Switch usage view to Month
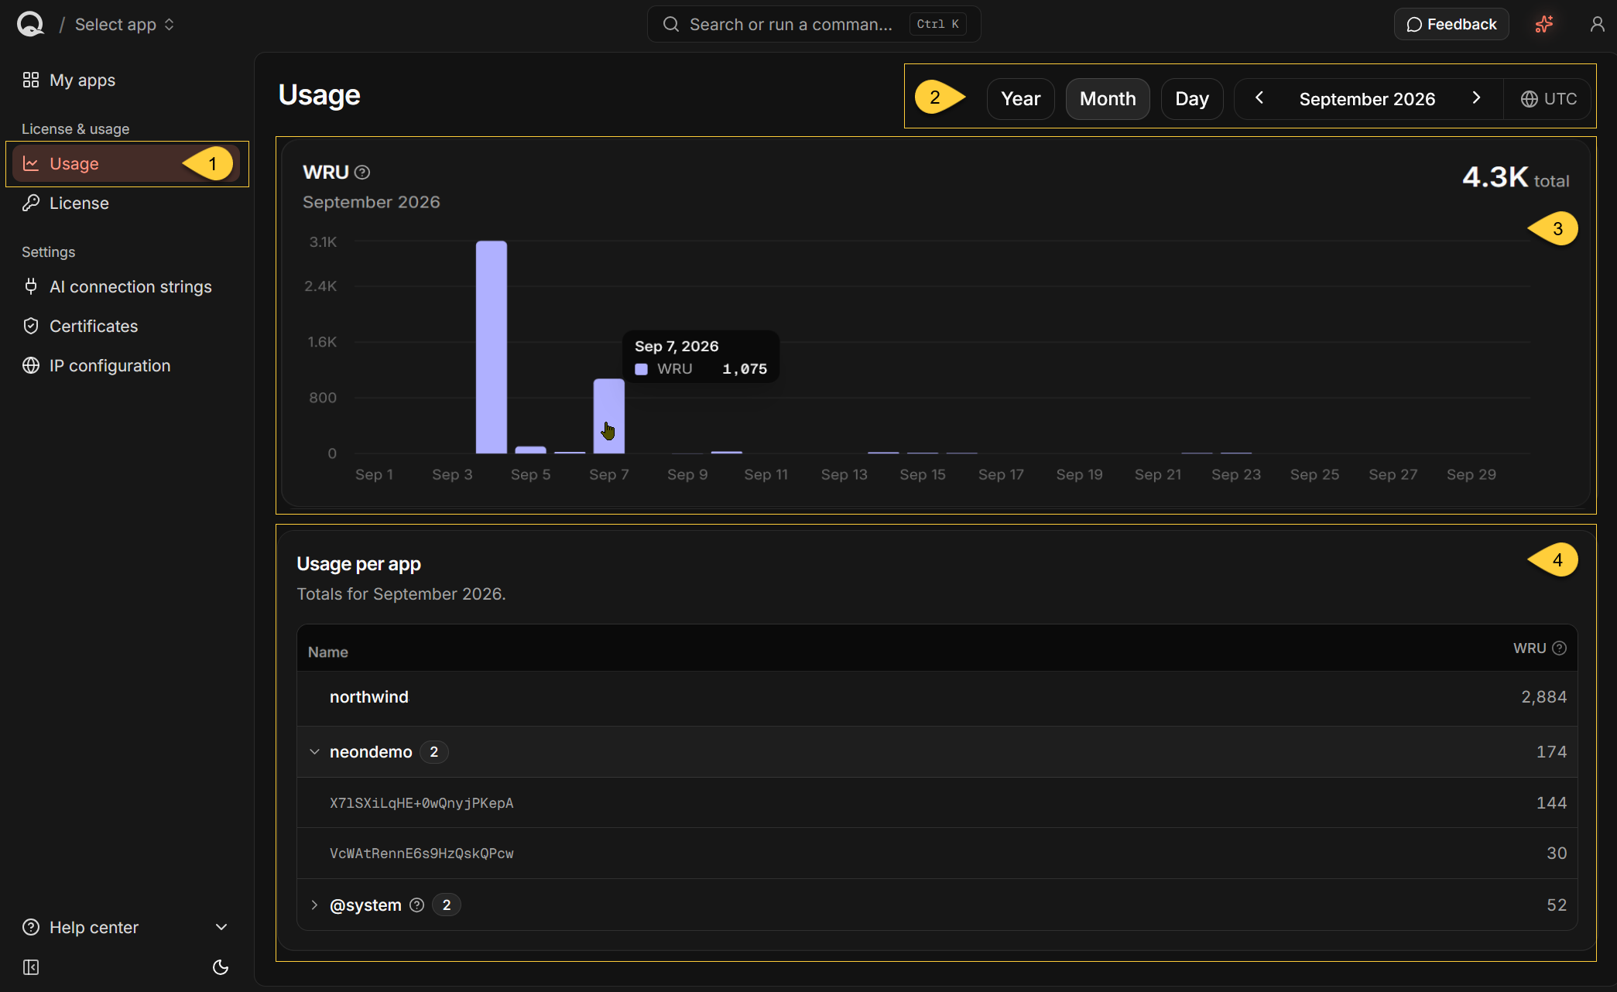This screenshot has width=1617, height=992. tap(1108, 98)
